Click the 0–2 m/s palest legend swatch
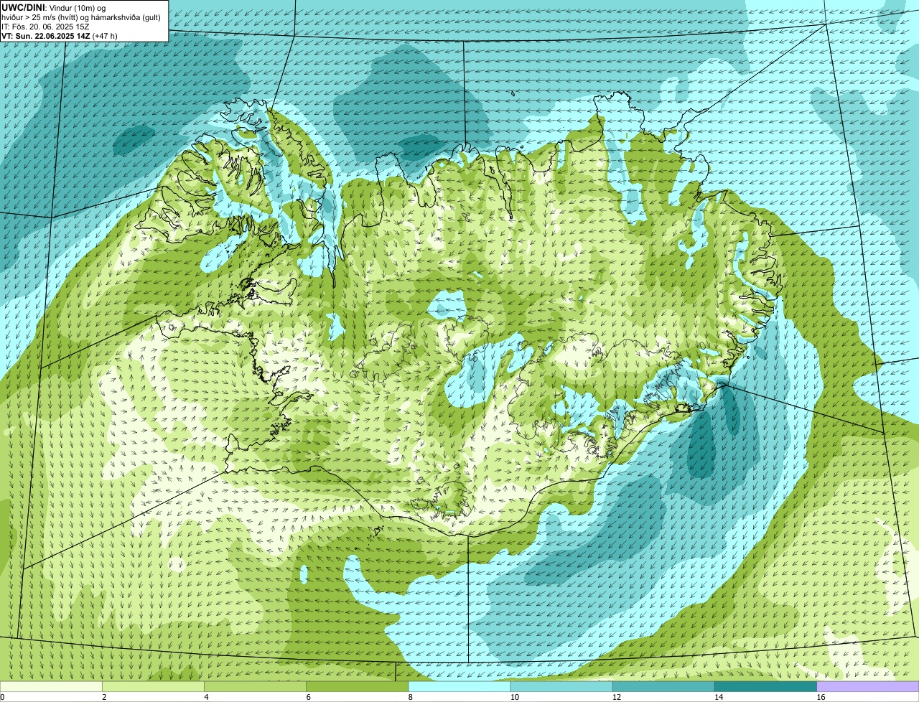The width and height of the screenshot is (919, 702). coord(51,687)
